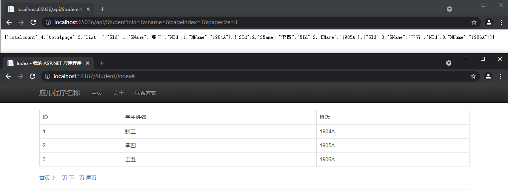
Task: Open three-dot menu of the Index browser window
Action: pyautogui.click(x=500, y=76)
